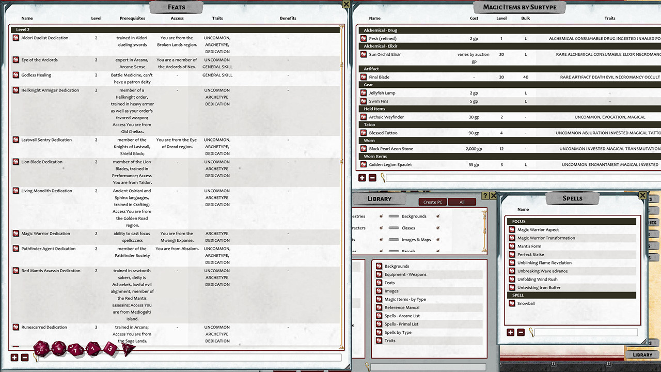Screen dimensions: 661x372
Task: Select the Library tab at bottom right
Action: pyautogui.click(x=642, y=354)
